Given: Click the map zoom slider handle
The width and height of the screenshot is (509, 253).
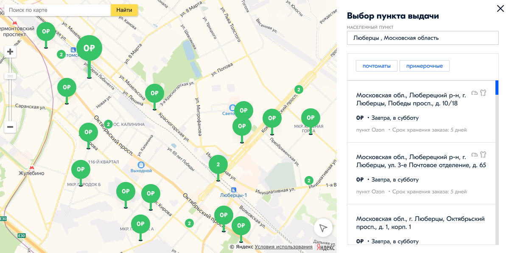Looking at the screenshot, I should 10,76.
